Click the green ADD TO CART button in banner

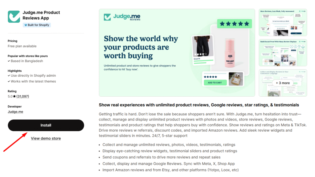click(215, 83)
